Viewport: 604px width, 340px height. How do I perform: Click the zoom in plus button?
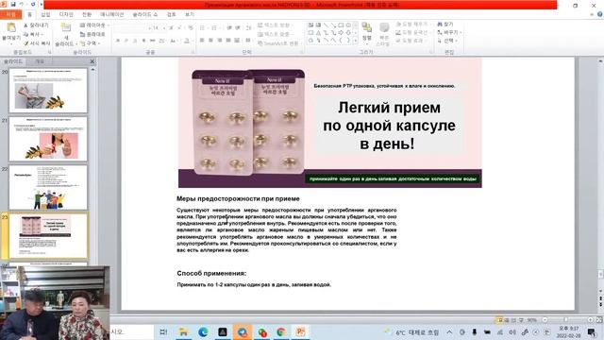590,320
